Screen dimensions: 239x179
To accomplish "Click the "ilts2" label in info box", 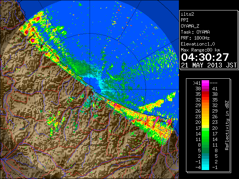I will click(187, 14).
